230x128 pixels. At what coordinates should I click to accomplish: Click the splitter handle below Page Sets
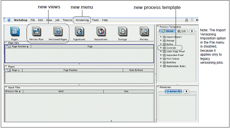tap(79, 64)
